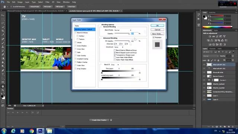The height and width of the screenshot is (134, 238).
Task: Select the Pen tool
Action: (x=3, y=70)
